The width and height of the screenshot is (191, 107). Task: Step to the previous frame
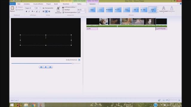(41, 67)
